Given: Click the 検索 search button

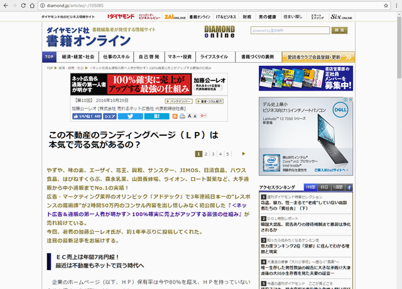Looking at the screenshot, I should coord(339,30).
